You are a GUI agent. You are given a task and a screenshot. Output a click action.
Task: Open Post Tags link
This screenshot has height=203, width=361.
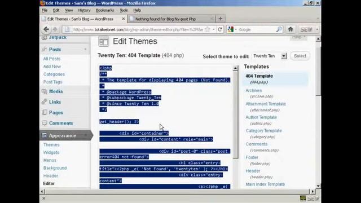pyautogui.click(x=52, y=82)
